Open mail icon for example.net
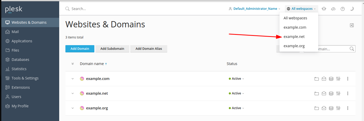 [324, 93]
